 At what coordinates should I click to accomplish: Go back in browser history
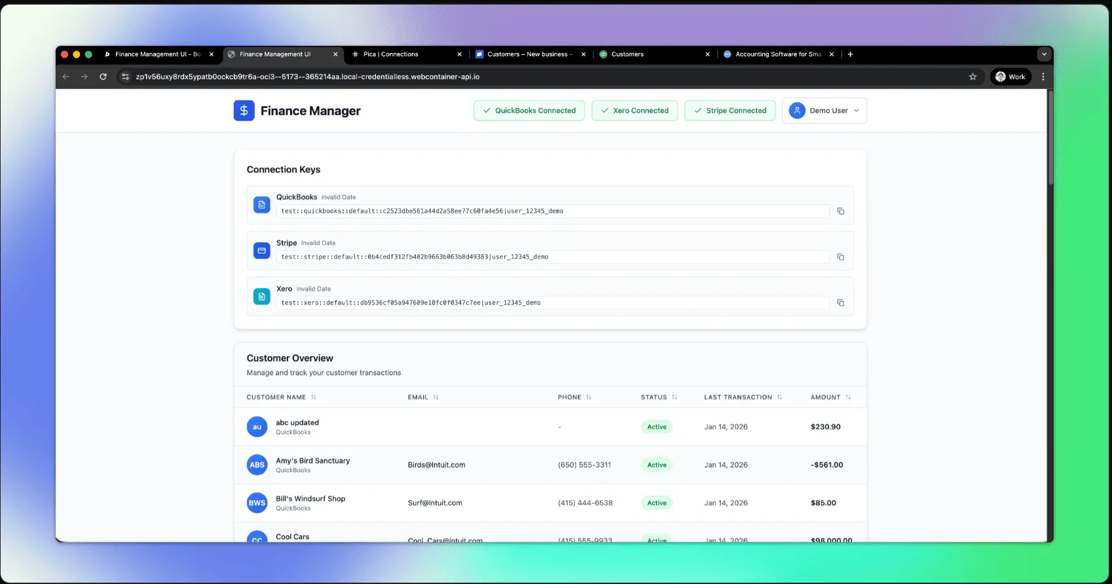(x=65, y=77)
